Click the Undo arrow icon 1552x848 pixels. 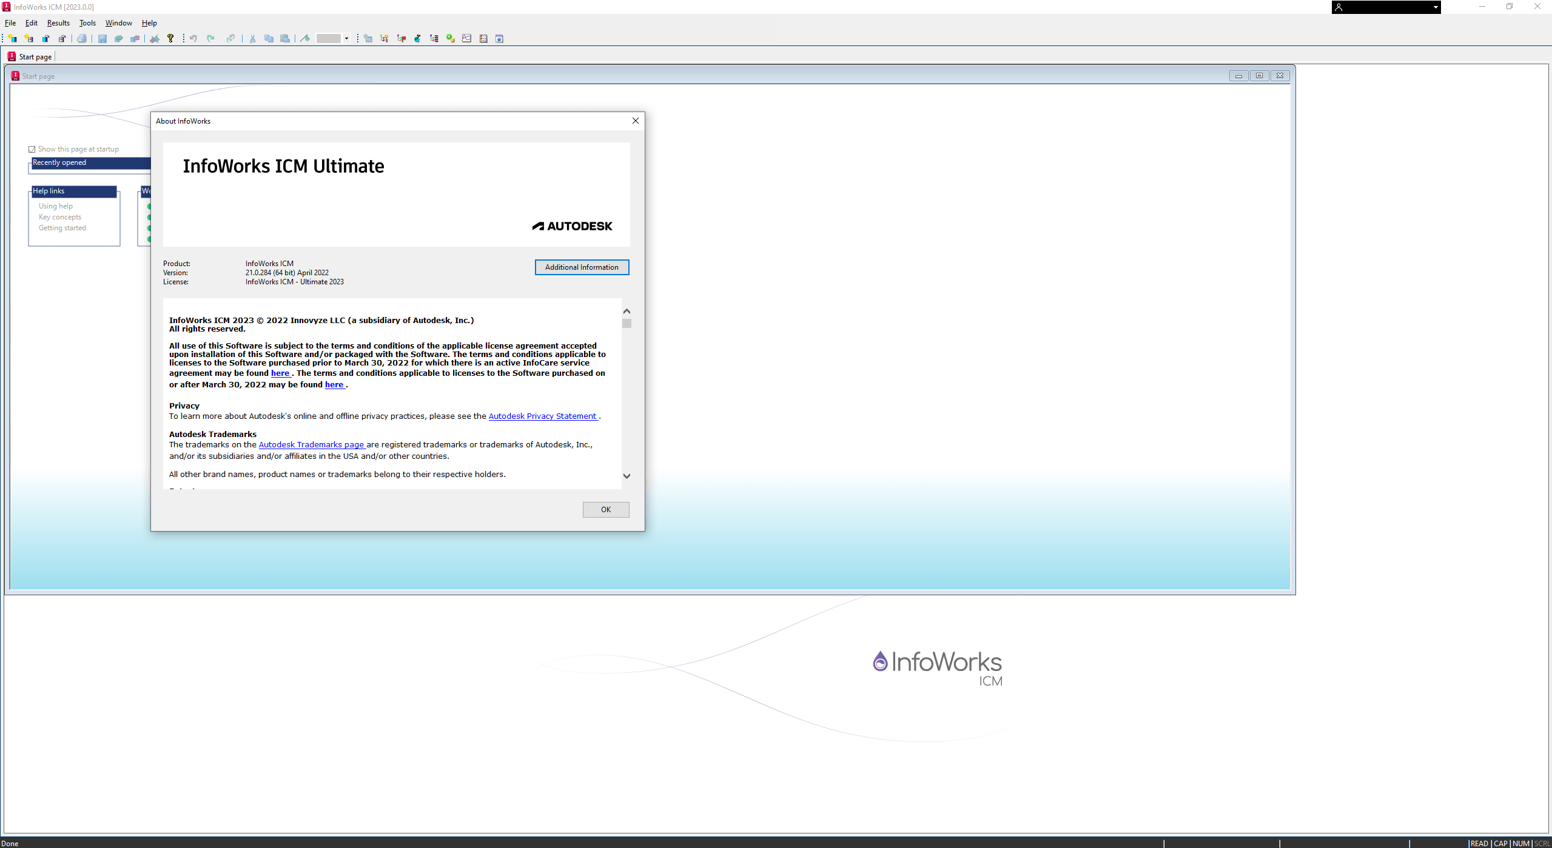click(193, 38)
